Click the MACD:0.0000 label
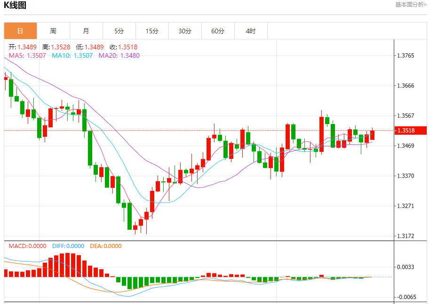430x304 pixels. 27,246
